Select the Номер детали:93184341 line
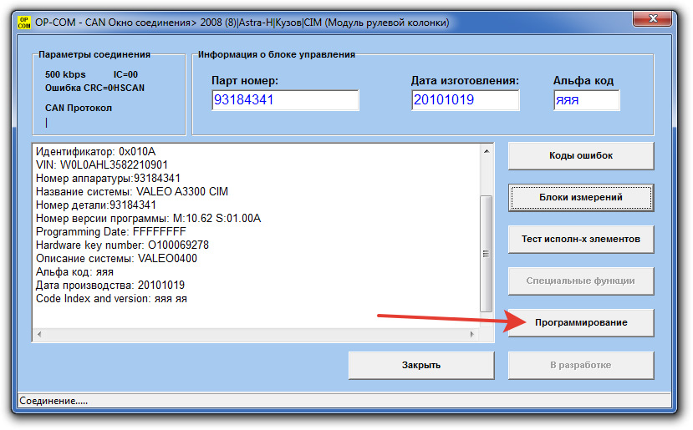The image size is (693, 430). [x=96, y=205]
